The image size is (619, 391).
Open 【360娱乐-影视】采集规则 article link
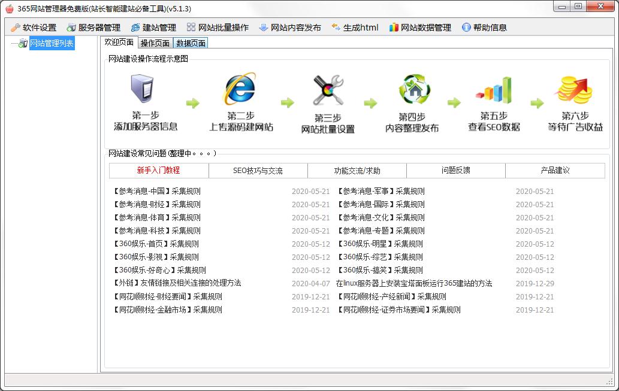(x=156, y=257)
